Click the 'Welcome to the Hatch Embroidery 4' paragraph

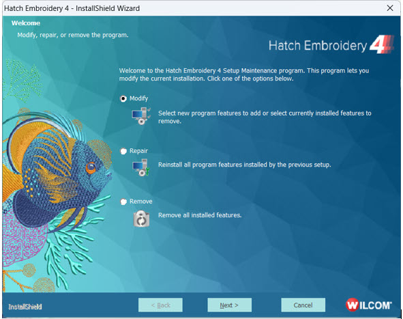pyautogui.click(x=244, y=74)
